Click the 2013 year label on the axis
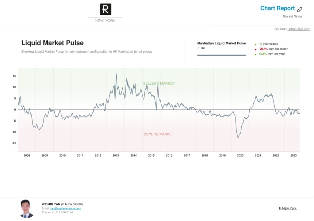Viewport: 314px width, 221px height. 116,155
